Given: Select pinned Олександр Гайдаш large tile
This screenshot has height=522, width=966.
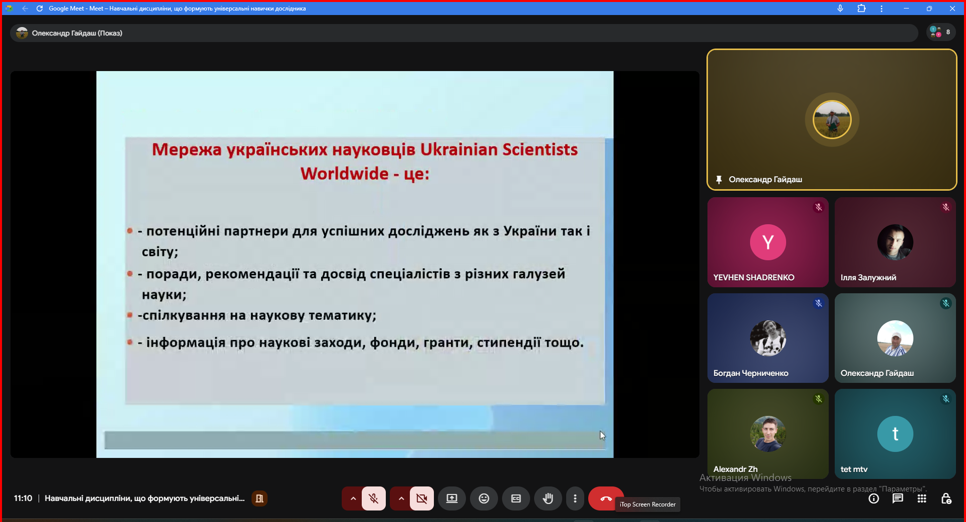Looking at the screenshot, I should (832, 120).
